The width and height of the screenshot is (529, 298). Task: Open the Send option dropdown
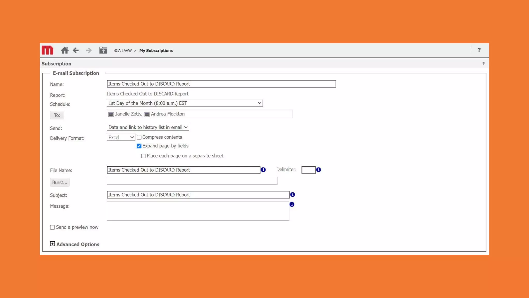click(x=148, y=127)
